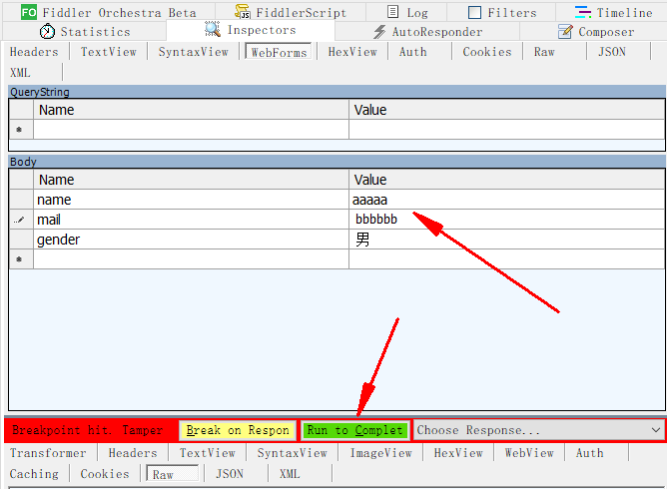Click the empty QueryString Value cell
The image size is (667, 489).
pos(506,130)
